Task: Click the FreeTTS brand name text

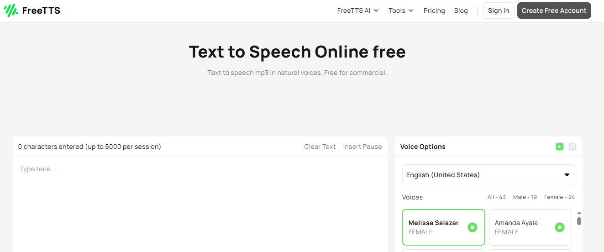Action: coord(41,10)
